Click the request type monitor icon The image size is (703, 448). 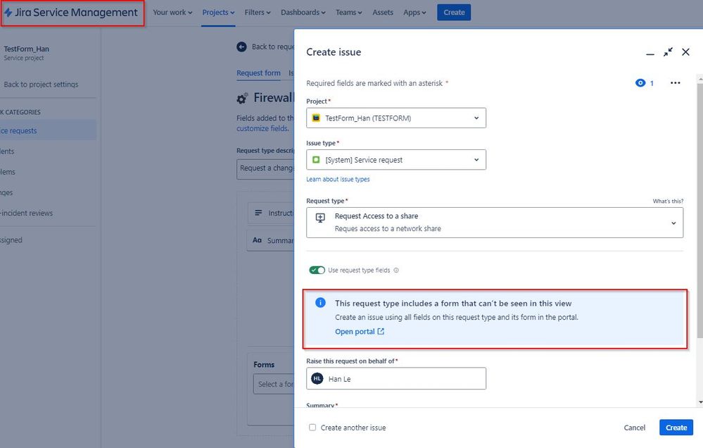(320, 218)
